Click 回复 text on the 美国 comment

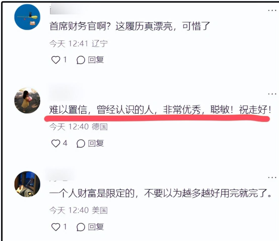[x=96, y=227]
